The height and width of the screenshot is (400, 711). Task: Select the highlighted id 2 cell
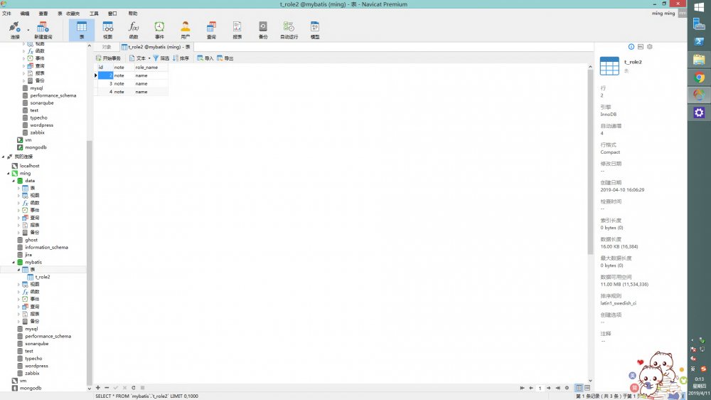(105, 75)
